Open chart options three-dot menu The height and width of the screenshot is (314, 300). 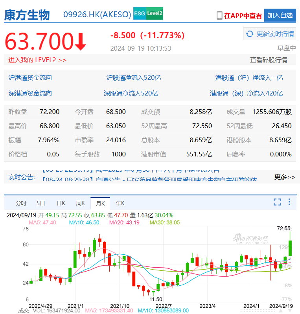pos(289,202)
